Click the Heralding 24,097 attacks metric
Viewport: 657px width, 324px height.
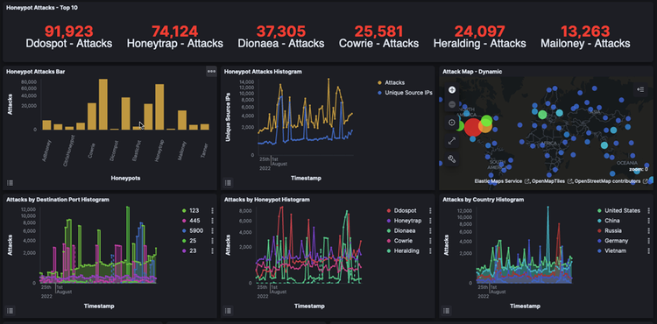click(x=480, y=37)
